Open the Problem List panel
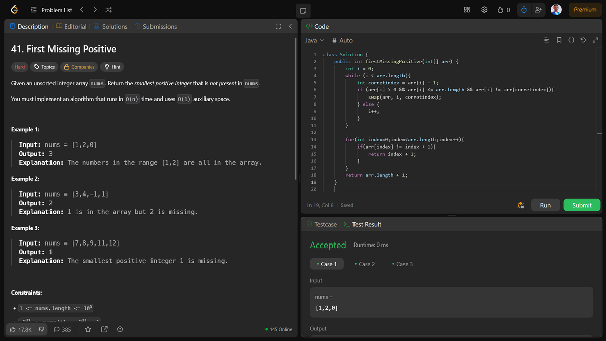The width and height of the screenshot is (606, 341). 51,10
